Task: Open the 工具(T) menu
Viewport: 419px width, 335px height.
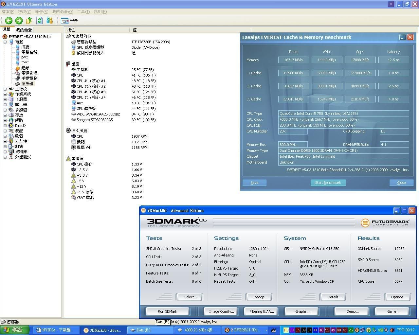Action: (x=83, y=12)
